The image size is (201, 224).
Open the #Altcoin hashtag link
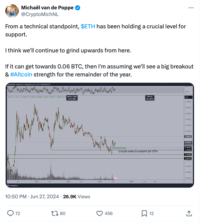coord(21,74)
